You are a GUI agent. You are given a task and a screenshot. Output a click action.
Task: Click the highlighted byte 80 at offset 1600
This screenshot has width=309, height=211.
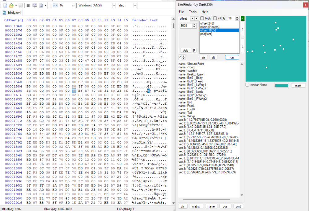coord(74,91)
